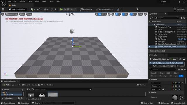The width and height of the screenshot is (187, 105).
Task: Select the Floor actor in Outliner
Action: click(160, 29)
